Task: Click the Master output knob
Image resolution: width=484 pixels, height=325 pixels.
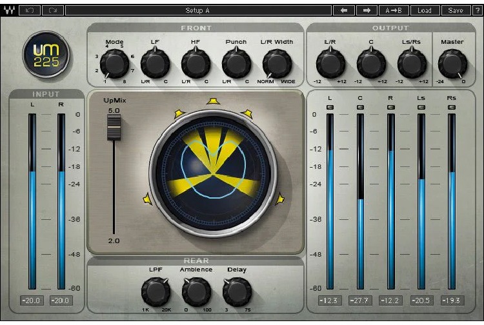Action: (x=452, y=64)
